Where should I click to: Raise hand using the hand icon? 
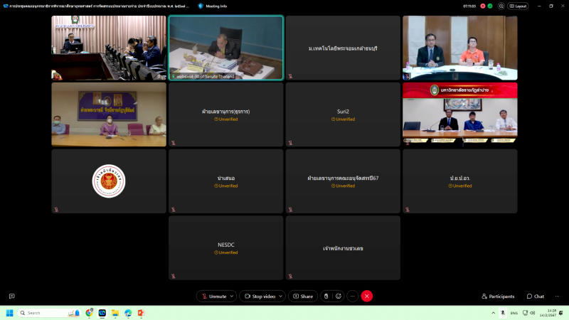pyautogui.click(x=326, y=296)
